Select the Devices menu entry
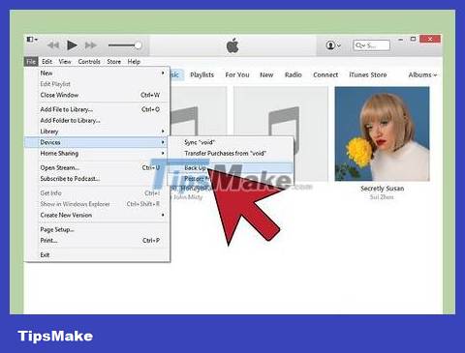This screenshot has width=465, height=353. 97,142
